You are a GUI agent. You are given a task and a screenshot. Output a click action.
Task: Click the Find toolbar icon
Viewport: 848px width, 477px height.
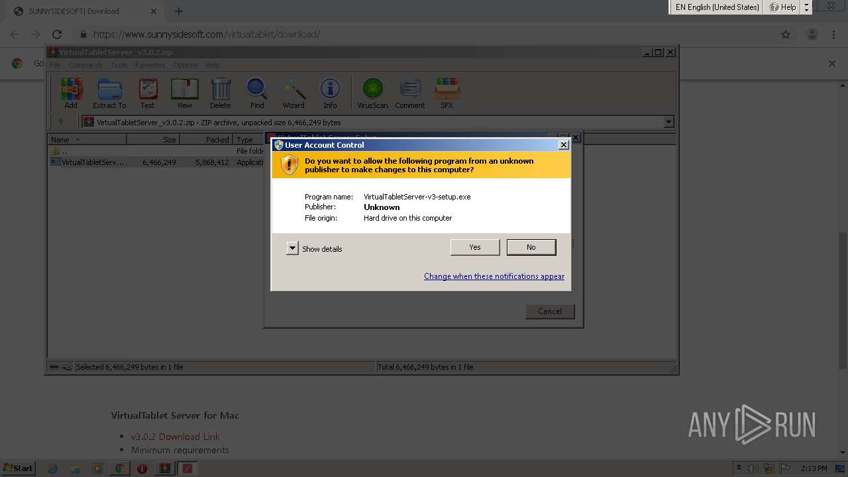257,93
